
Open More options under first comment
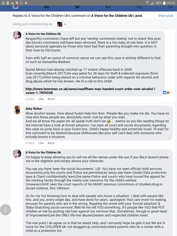tap(51, 99)
